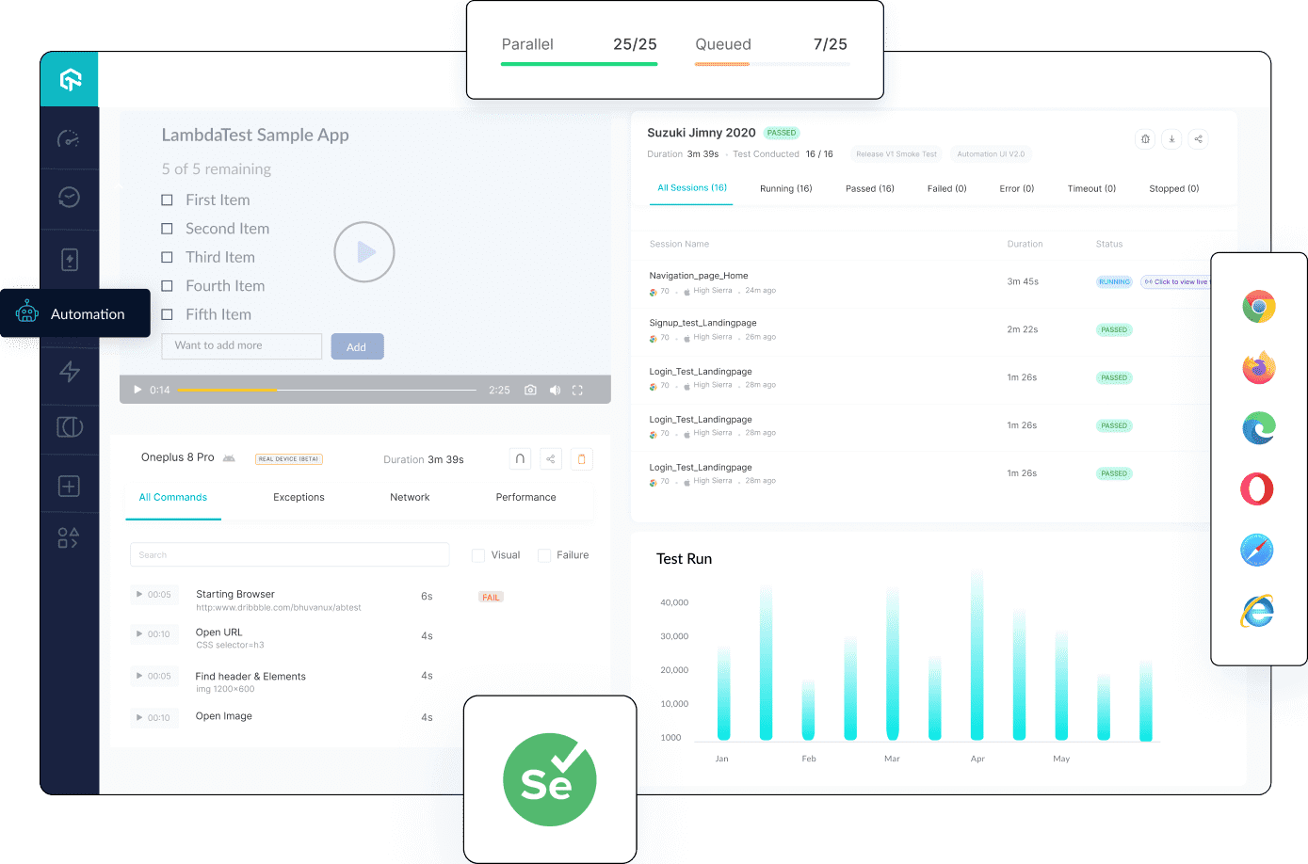The width and height of the screenshot is (1308, 864).
Task: Open the Failed (0) sessions tab
Action: click(x=946, y=189)
